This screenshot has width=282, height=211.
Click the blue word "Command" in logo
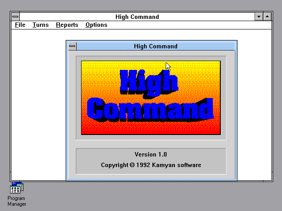pyautogui.click(x=150, y=109)
